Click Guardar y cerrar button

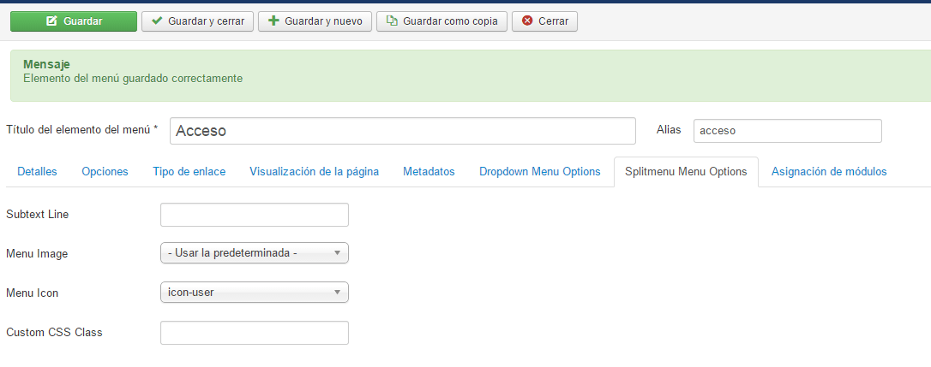point(197,21)
